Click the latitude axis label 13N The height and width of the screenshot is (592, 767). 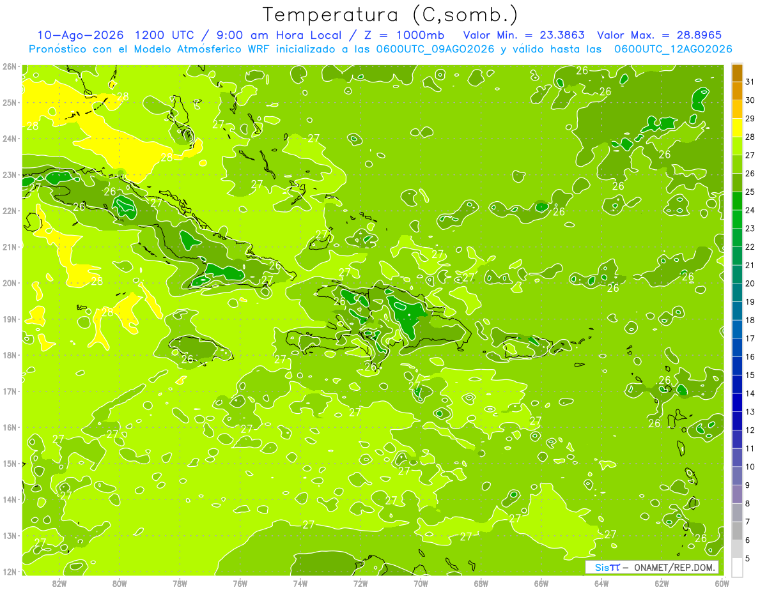(10, 536)
